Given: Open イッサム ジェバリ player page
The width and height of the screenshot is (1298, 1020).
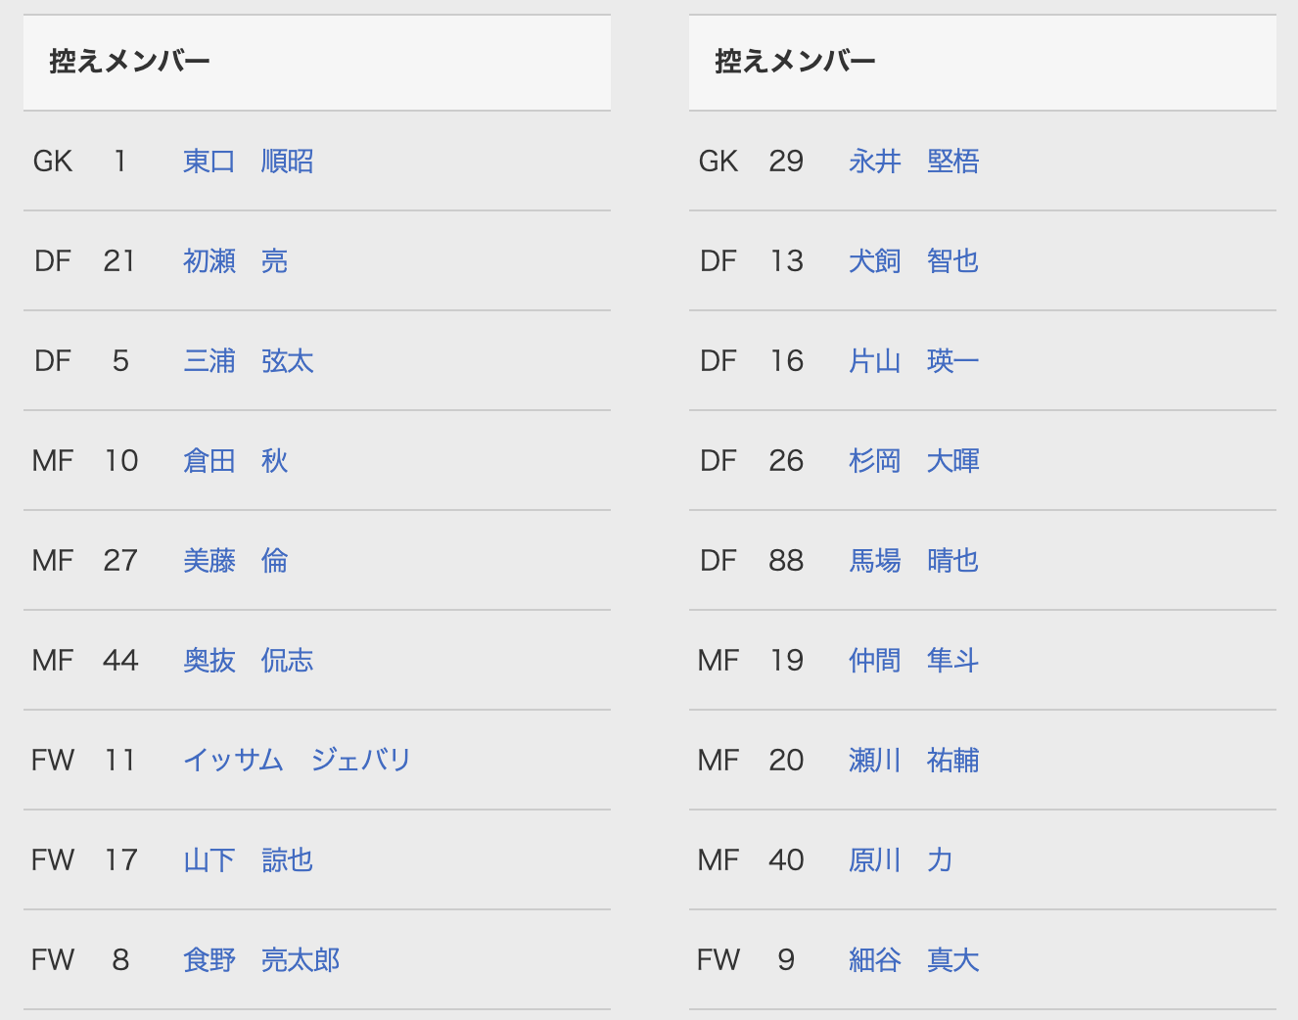Looking at the screenshot, I should tap(297, 761).
